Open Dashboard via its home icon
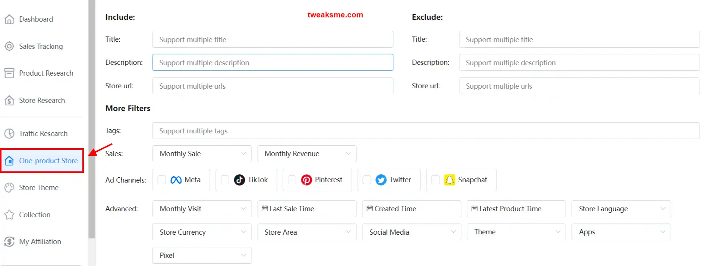Viewport: 709px width, 266px height. pyautogui.click(x=9, y=19)
